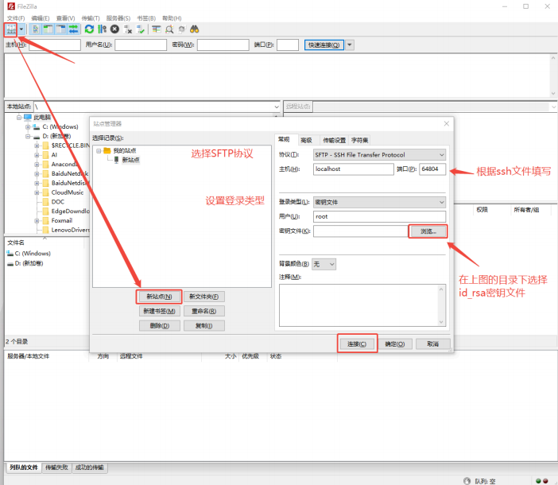Open the 编辑(E) menu
The width and height of the screenshot is (558, 485).
[41, 18]
